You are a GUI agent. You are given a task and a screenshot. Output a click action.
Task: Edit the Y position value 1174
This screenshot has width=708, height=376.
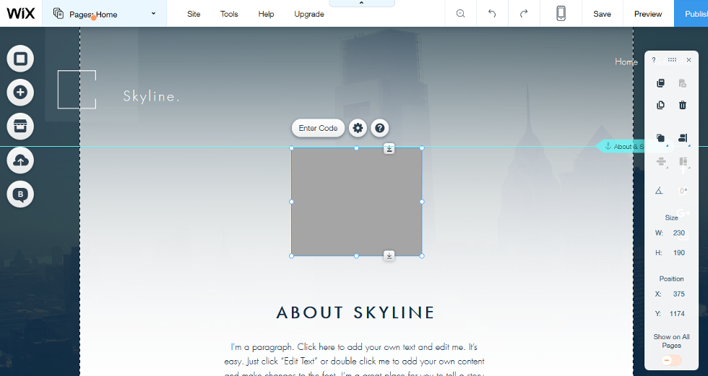[x=677, y=314]
